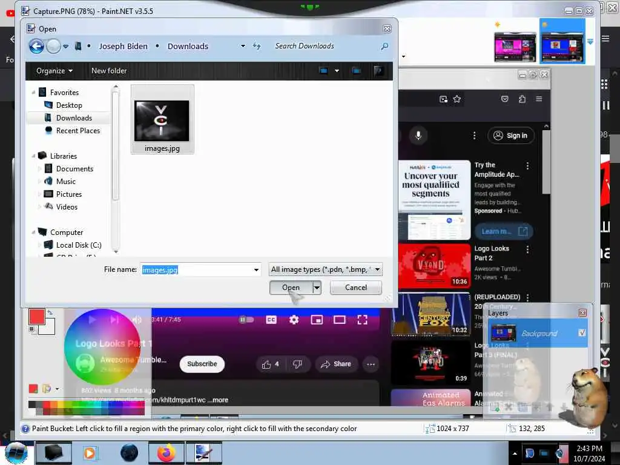This screenshot has height=465, width=620.
Task: Close the Open dialog
Action: (387, 29)
